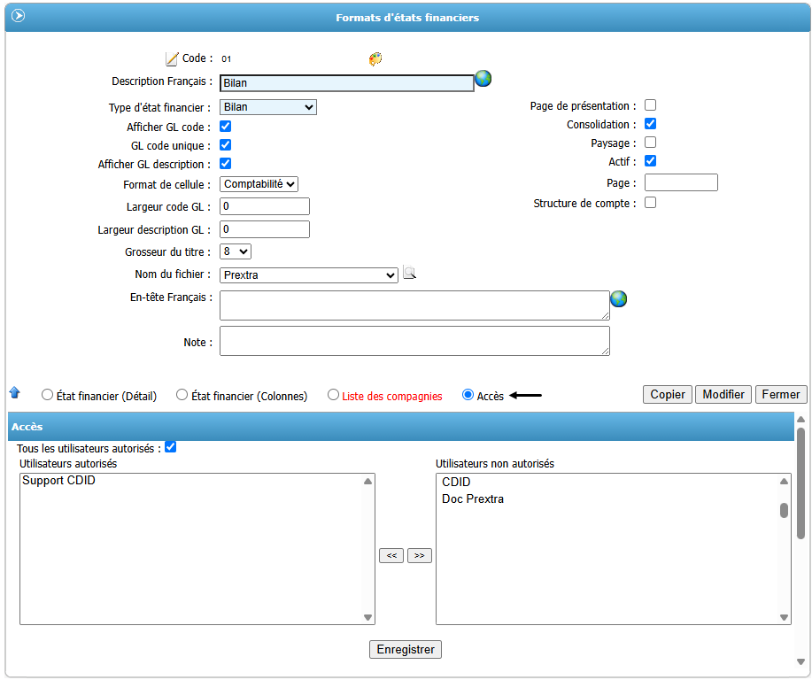Open the Type d'état financier dropdown
Screen dimensions: 812x680
(x=267, y=107)
